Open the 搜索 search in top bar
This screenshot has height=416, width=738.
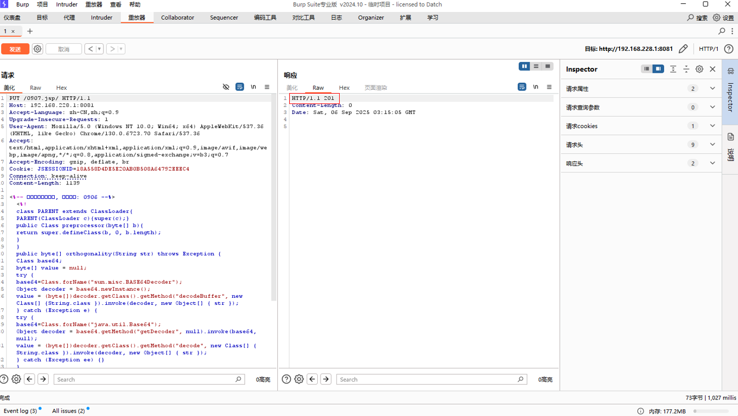[x=697, y=18]
